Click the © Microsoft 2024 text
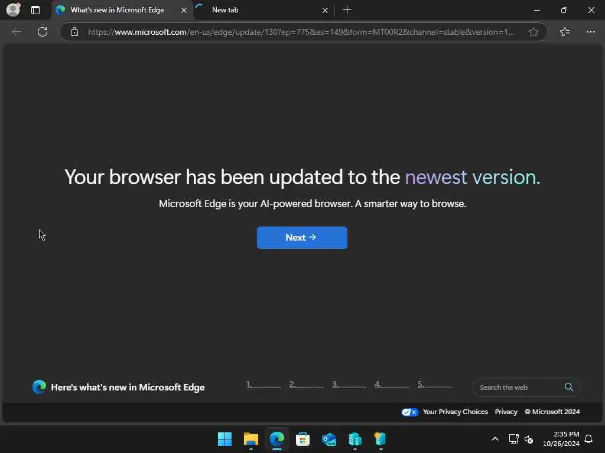This screenshot has width=605, height=453. pos(552,412)
